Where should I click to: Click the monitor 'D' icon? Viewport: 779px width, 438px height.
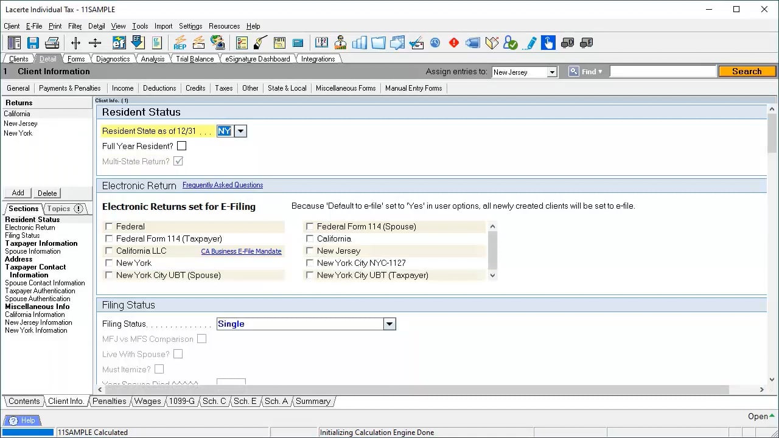click(567, 43)
